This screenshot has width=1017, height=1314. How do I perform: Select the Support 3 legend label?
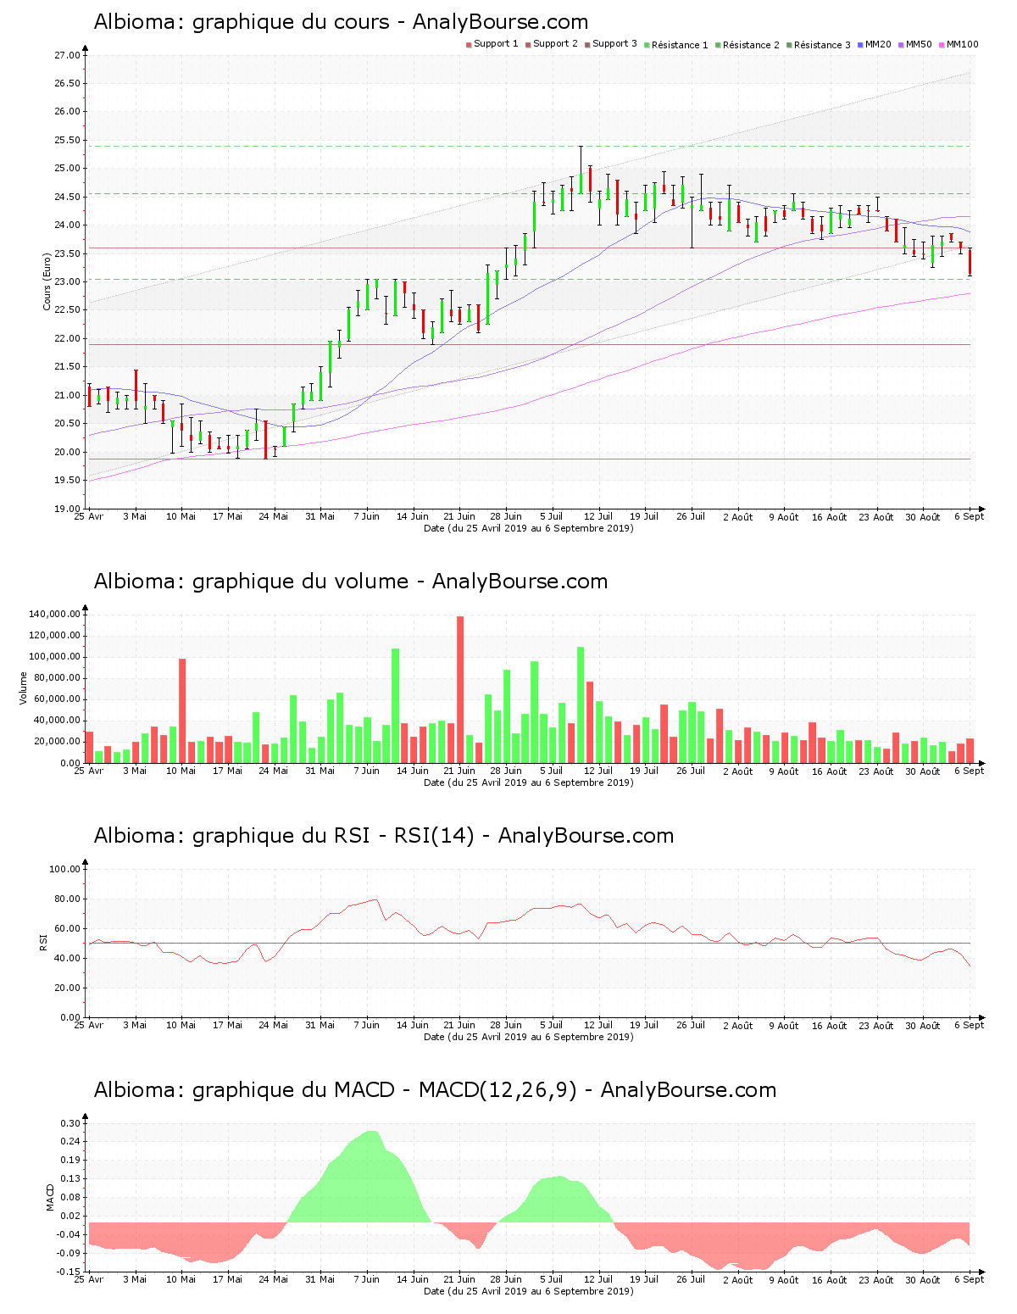(614, 44)
